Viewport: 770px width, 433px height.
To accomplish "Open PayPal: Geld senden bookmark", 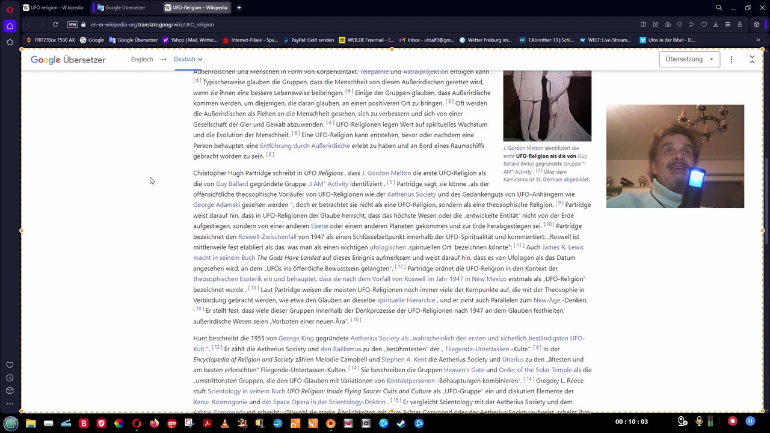I will pyautogui.click(x=308, y=40).
